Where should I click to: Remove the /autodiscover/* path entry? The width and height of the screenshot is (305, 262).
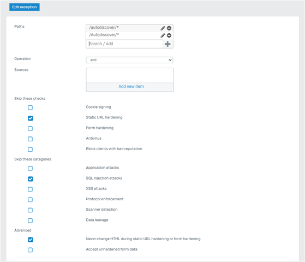point(169,28)
